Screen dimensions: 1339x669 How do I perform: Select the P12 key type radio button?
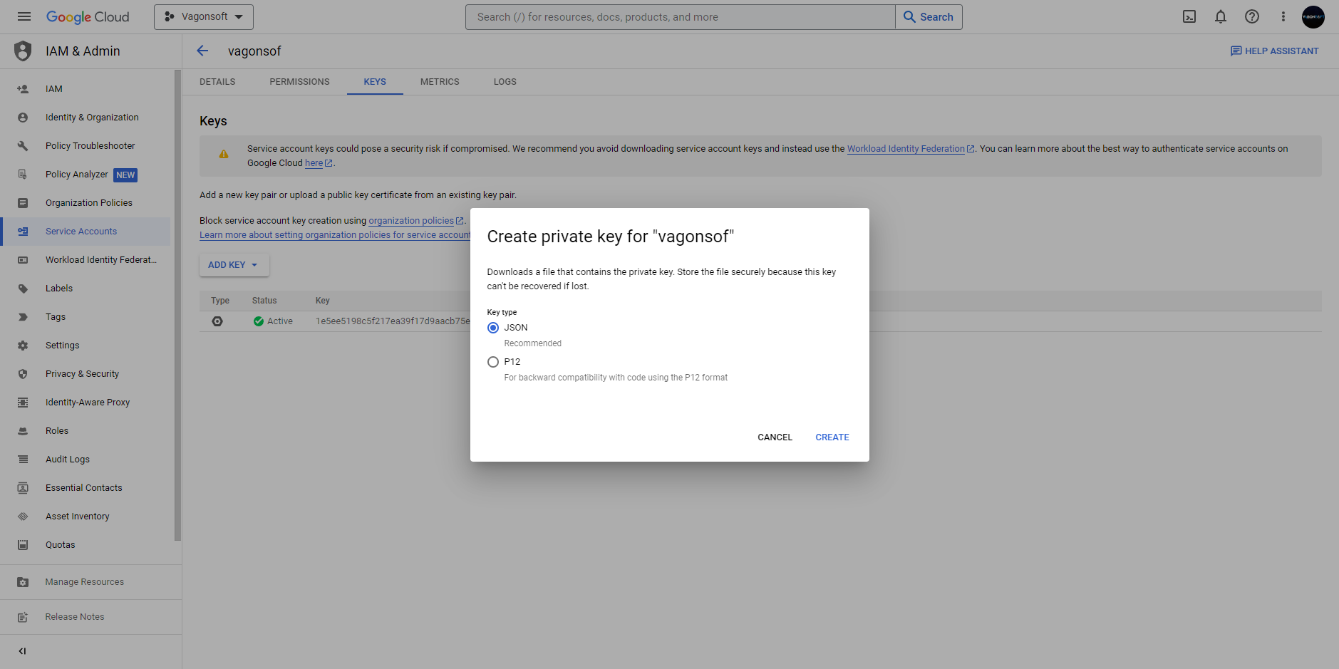[x=493, y=362]
